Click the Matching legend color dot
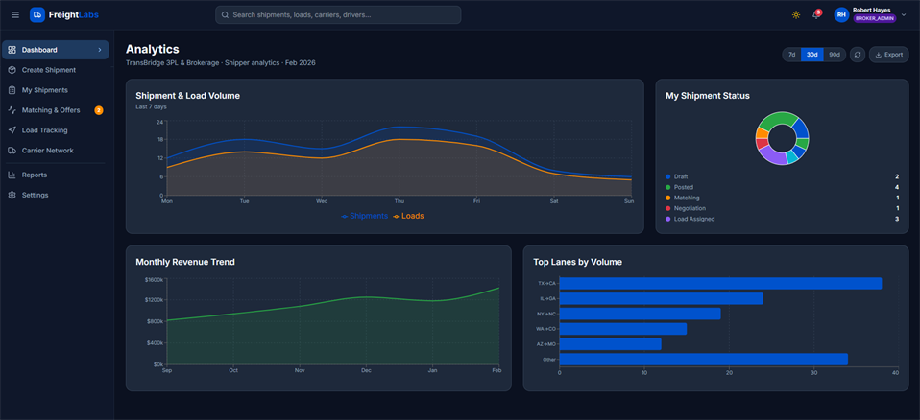The image size is (920, 420). point(667,198)
